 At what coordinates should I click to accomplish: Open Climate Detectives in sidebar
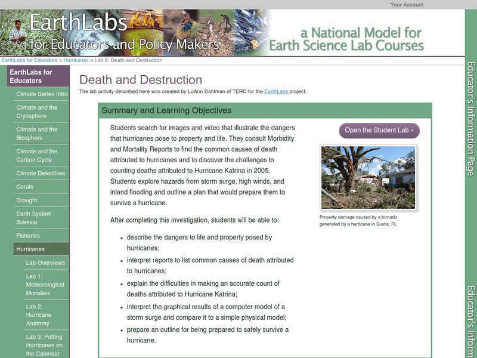point(41,173)
